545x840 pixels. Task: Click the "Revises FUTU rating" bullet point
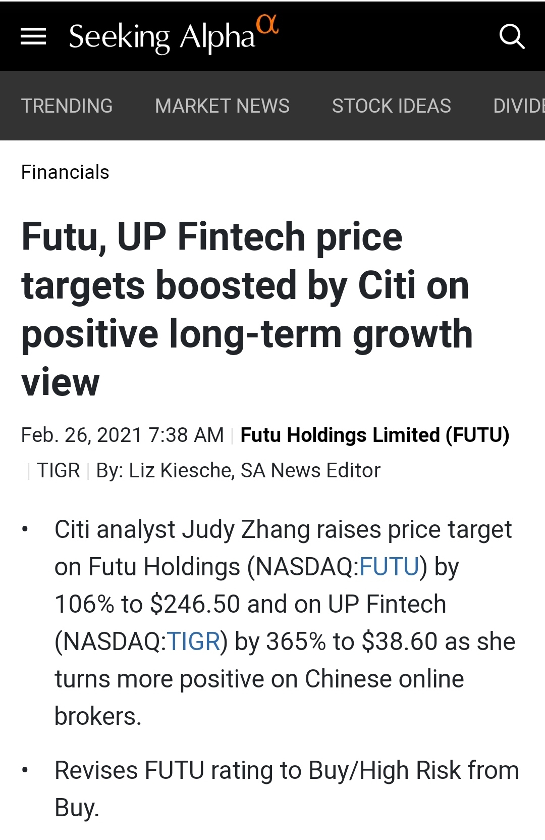tap(286, 771)
